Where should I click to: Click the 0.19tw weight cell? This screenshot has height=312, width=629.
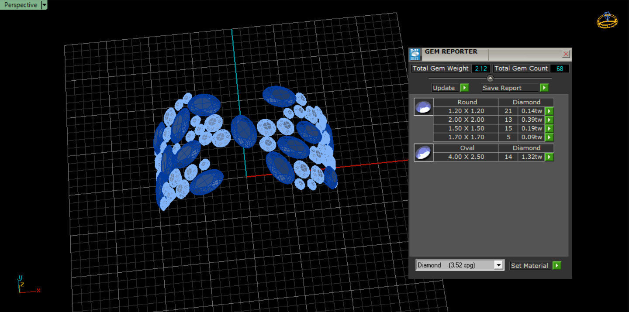(531, 128)
